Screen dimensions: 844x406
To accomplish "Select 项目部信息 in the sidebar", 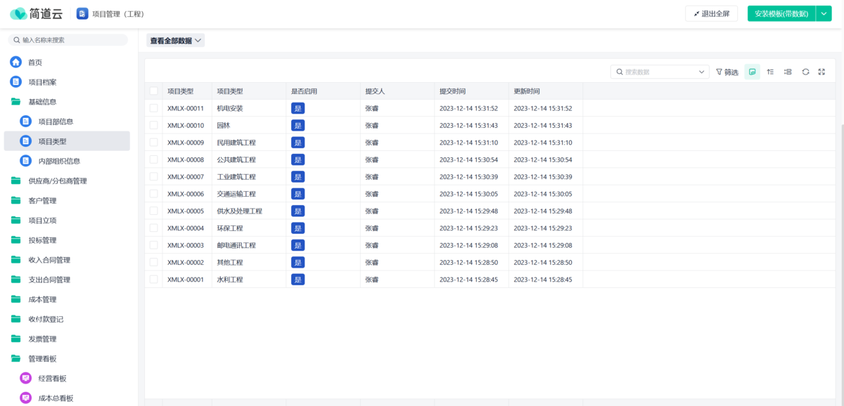I will (x=55, y=122).
